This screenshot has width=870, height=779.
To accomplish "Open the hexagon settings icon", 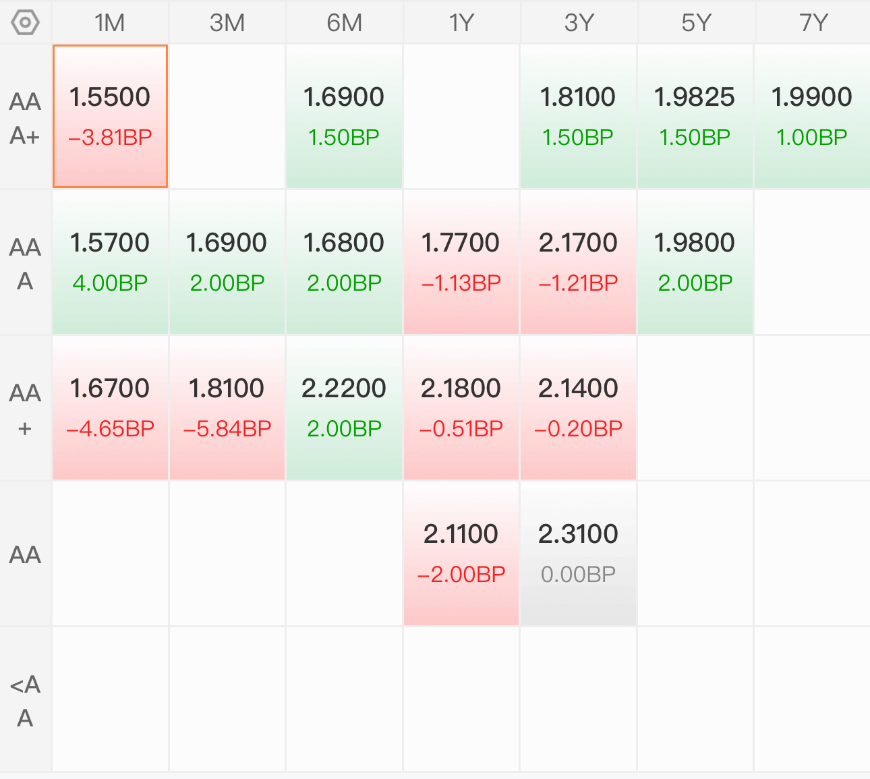I will coord(25,22).
